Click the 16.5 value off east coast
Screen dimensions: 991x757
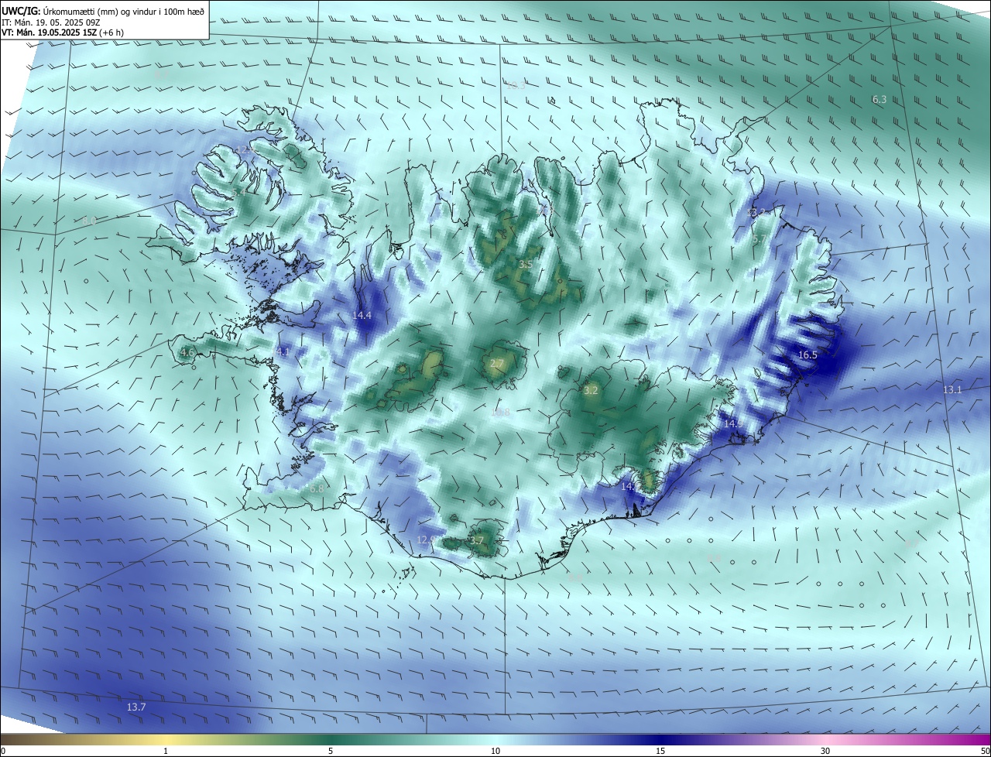click(807, 355)
